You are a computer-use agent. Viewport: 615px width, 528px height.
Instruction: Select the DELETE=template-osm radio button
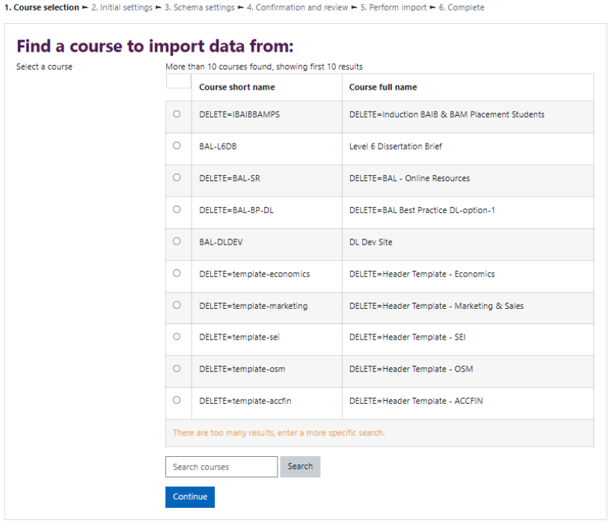coord(177,369)
